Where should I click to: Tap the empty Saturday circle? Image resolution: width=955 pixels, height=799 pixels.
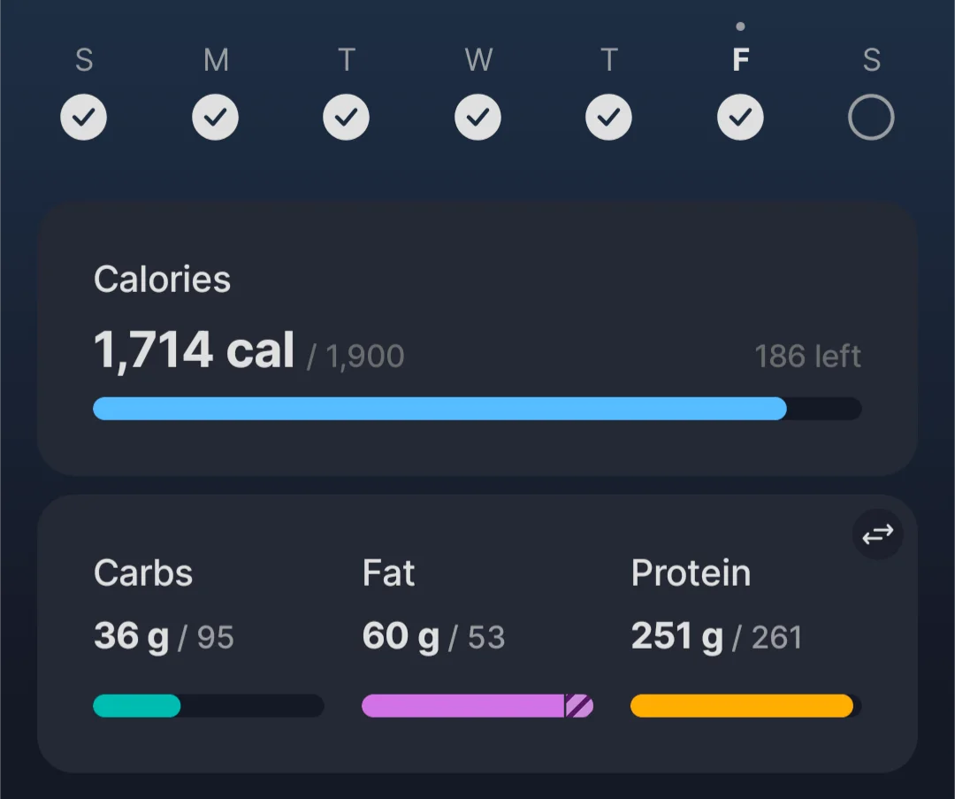click(x=871, y=117)
